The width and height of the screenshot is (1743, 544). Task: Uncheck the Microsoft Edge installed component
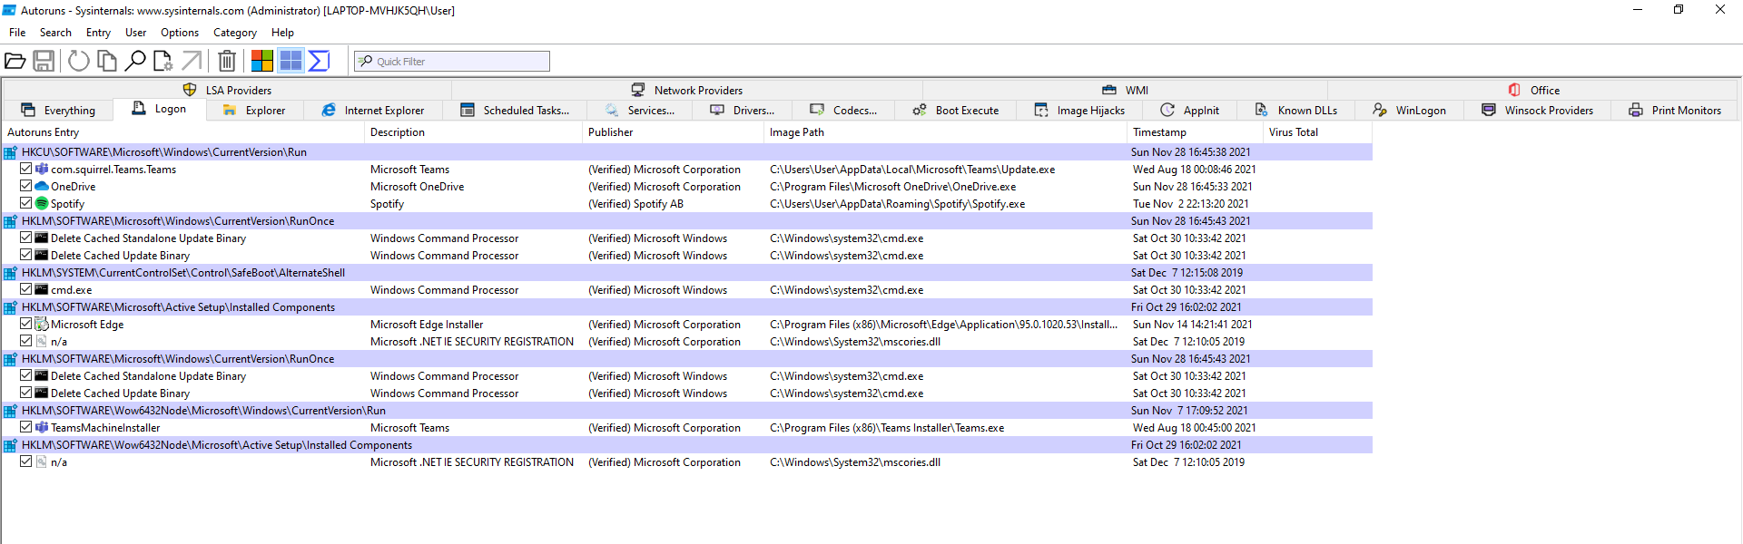[x=26, y=324]
